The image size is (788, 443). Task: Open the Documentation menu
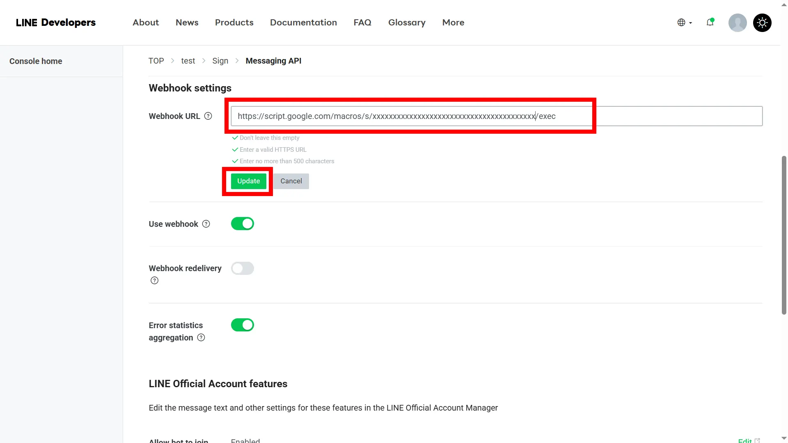coord(303,23)
